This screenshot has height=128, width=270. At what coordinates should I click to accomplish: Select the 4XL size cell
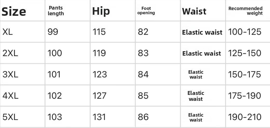(10, 96)
